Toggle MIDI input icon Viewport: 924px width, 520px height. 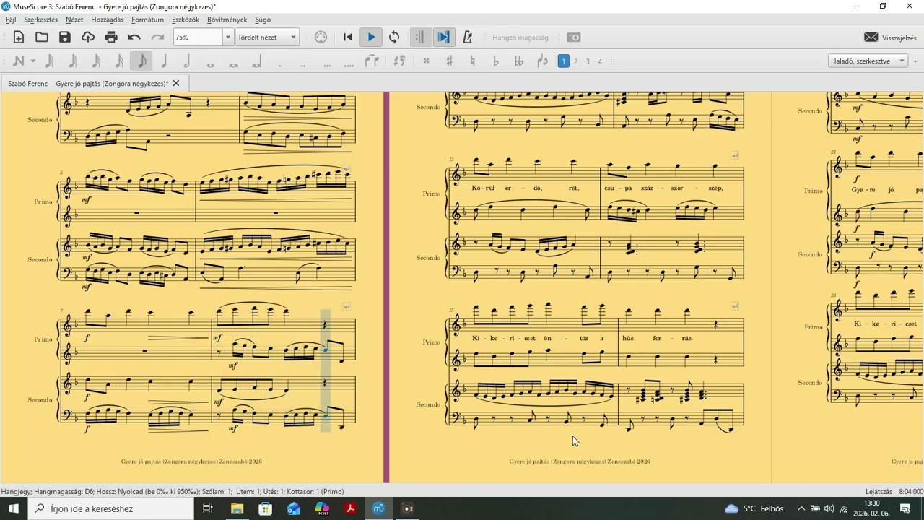click(x=321, y=38)
